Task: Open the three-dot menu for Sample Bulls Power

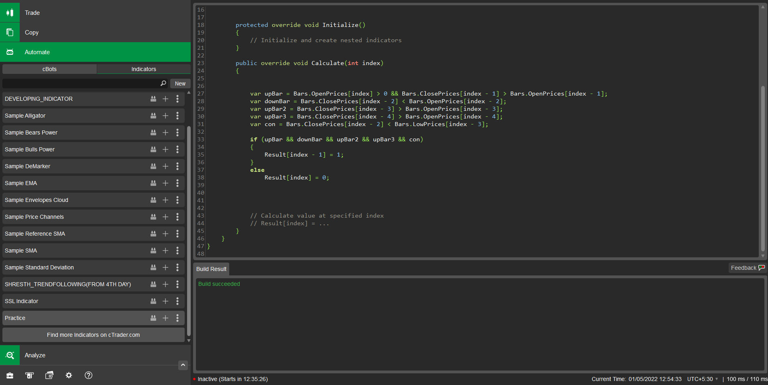Action: tap(177, 149)
